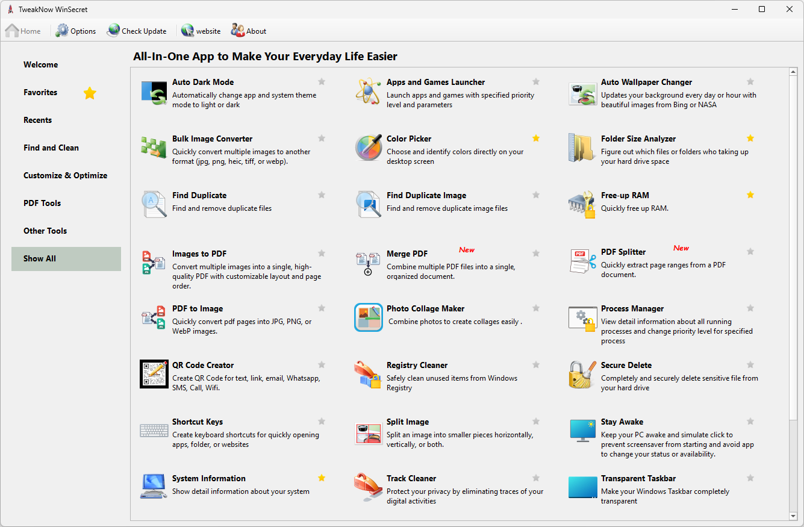Image resolution: width=804 pixels, height=527 pixels.
Task: Open the Transparent Taskbar icon
Action: (582, 487)
